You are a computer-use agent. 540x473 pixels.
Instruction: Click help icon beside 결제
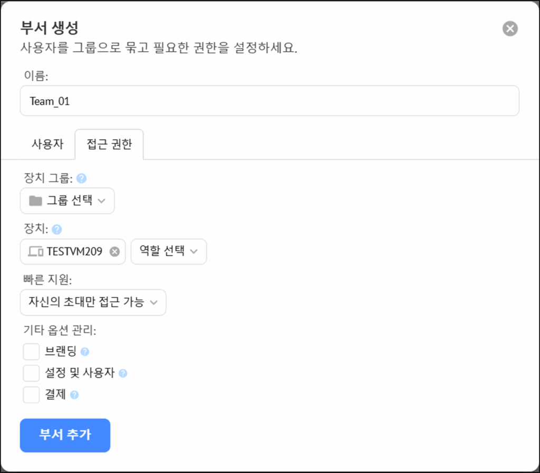[x=74, y=395]
